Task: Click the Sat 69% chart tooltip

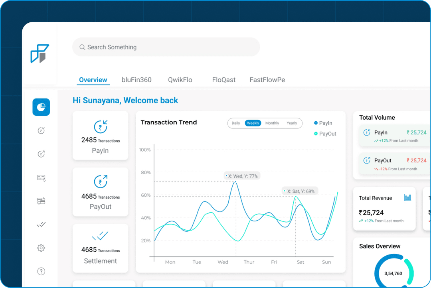Action: 300,191
